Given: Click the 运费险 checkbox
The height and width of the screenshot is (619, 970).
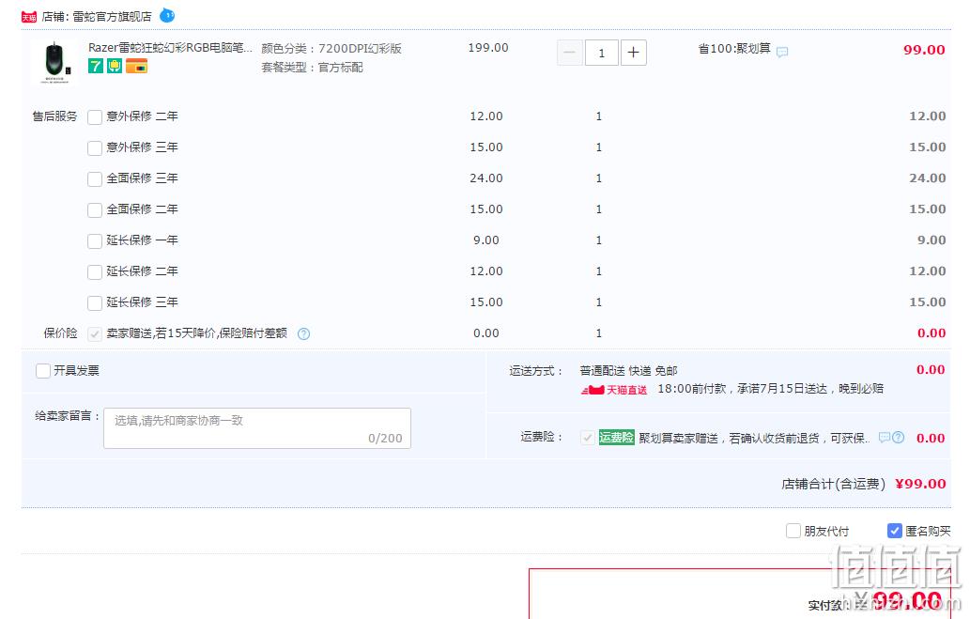Looking at the screenshot, I should (x=587, y=438).
